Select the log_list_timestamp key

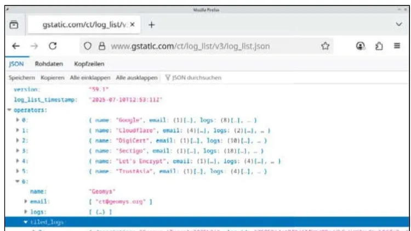point(45,100)
